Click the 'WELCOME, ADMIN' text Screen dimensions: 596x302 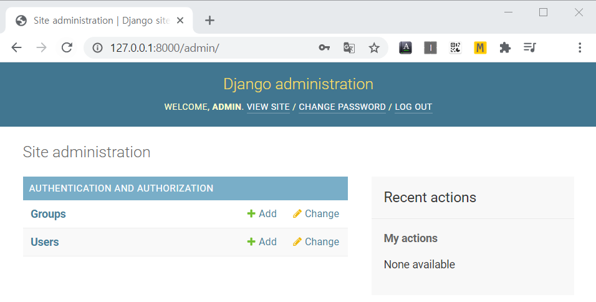203,107
